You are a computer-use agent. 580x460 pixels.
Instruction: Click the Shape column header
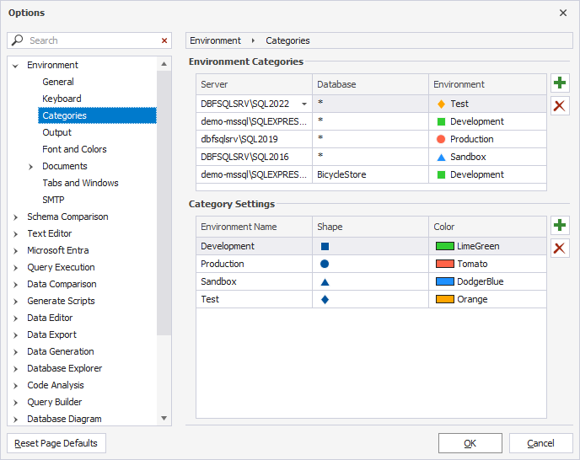(x=370, y=227)
